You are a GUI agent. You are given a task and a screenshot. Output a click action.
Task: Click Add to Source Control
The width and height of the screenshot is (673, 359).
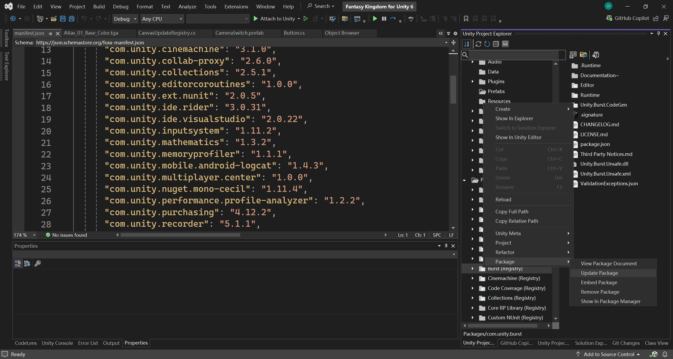[x=609, y=354]
